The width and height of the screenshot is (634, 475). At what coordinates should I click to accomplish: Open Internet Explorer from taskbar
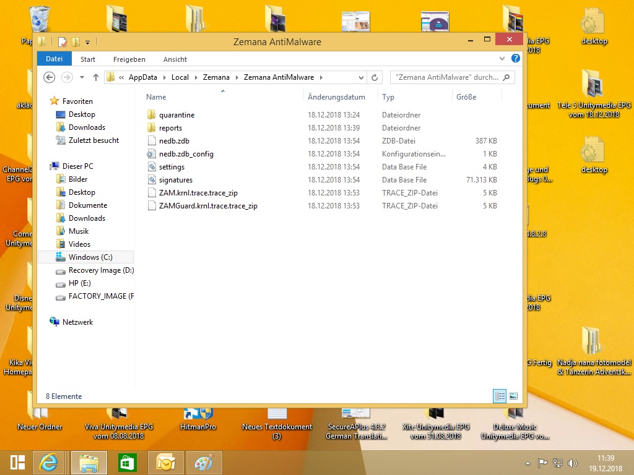pos(48,463)
